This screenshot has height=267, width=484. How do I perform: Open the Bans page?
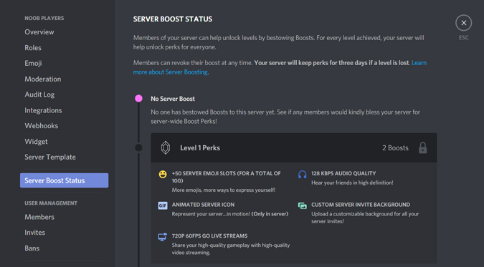tap(32, 248)
